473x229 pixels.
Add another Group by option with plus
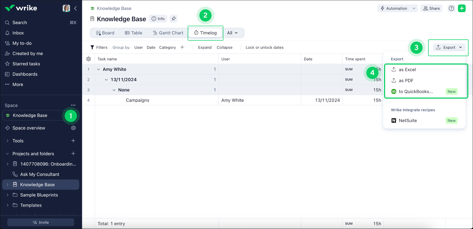pos(182,47)
